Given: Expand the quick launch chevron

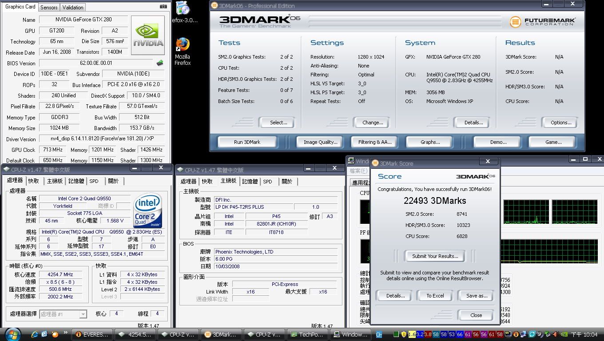Looking at the screenshot, I should [66, 332].
